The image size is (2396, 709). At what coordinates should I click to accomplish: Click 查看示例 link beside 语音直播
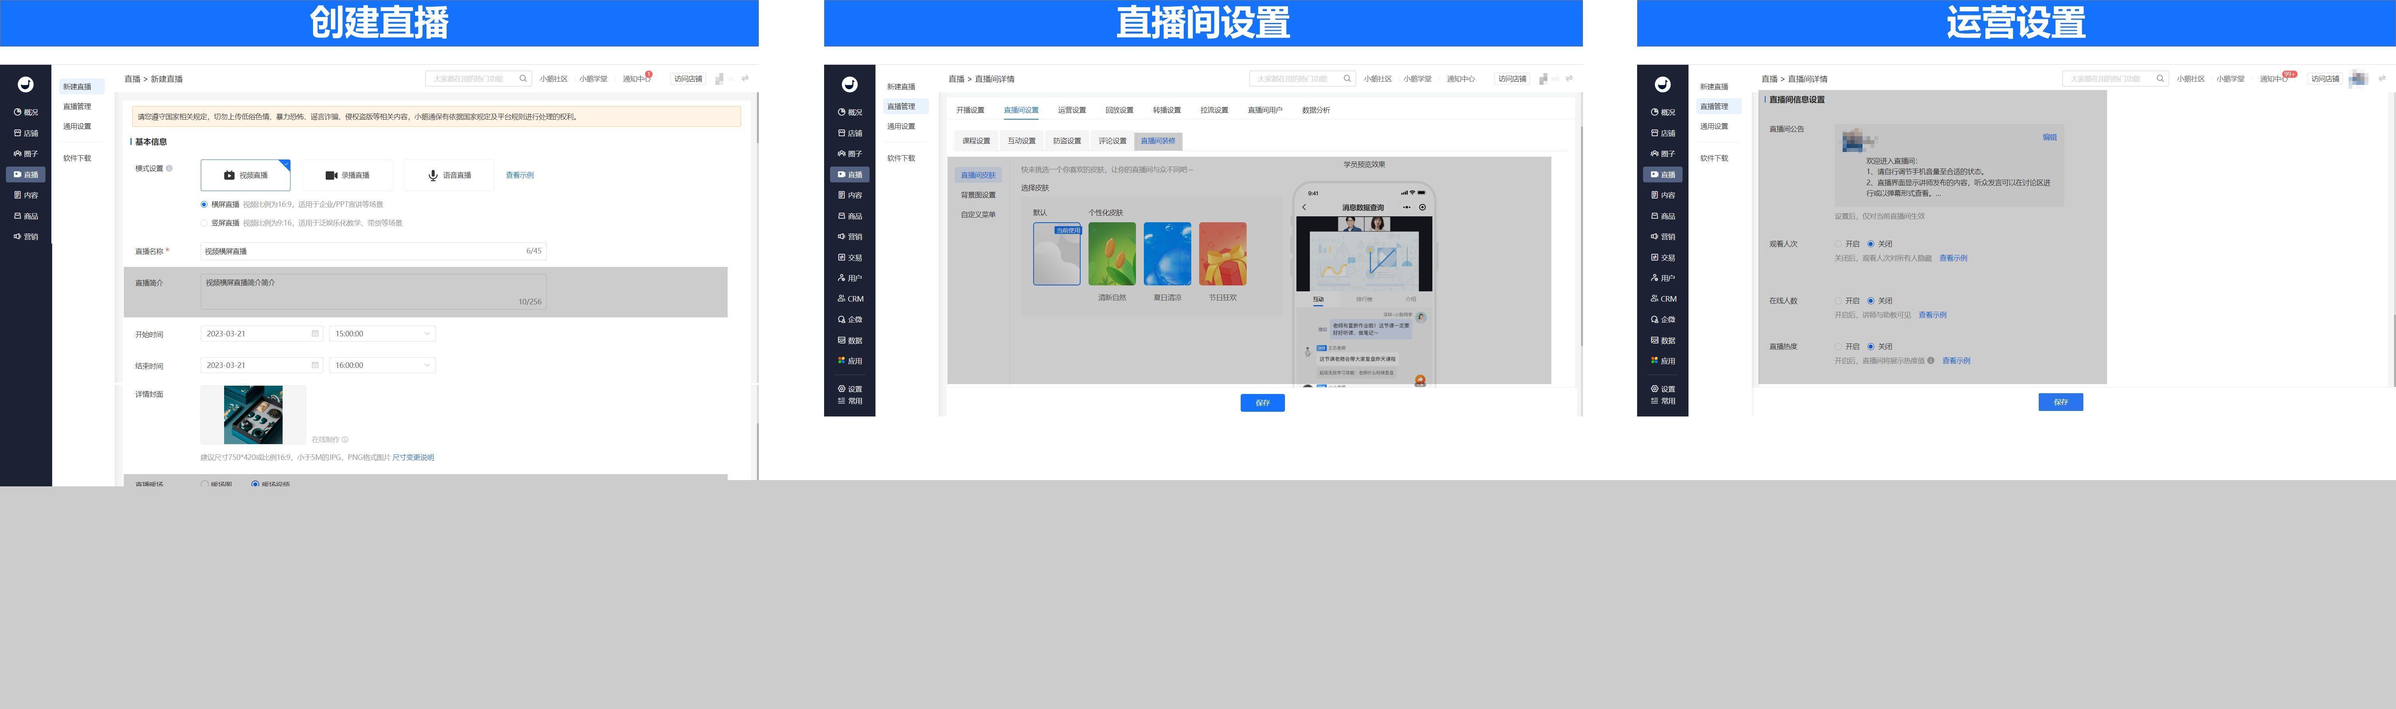pyautogui.click(x=519, y=175)
